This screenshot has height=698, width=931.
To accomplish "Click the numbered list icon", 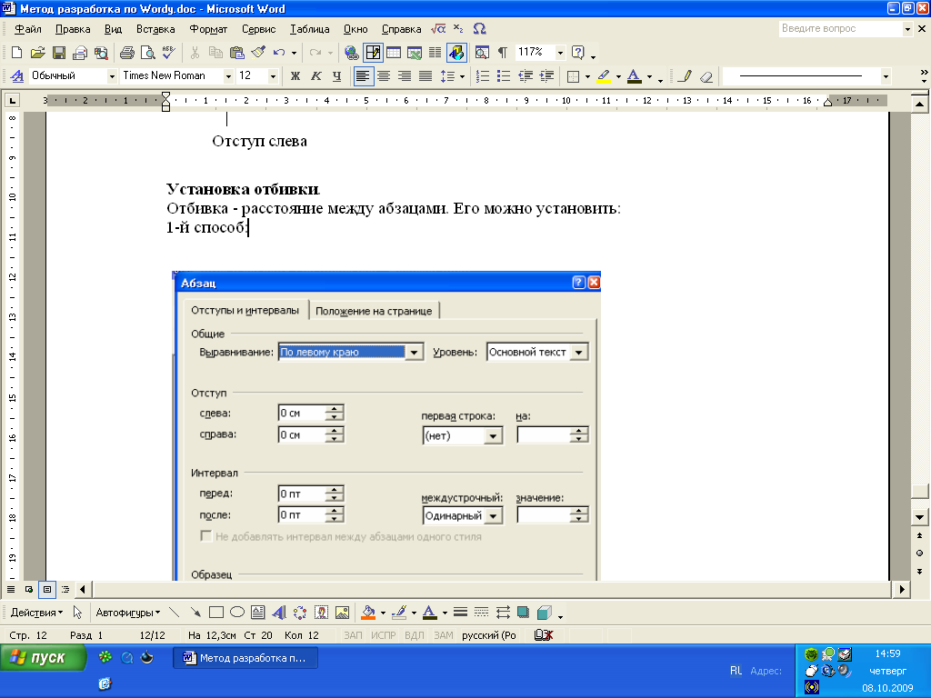I will click(x=483, y=76).
